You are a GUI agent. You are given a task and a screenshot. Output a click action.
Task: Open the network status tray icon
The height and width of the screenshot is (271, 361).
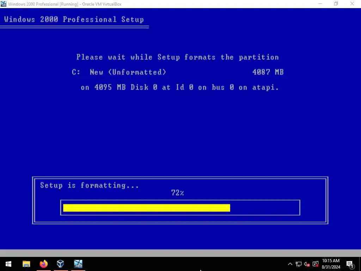coord(299,264)
